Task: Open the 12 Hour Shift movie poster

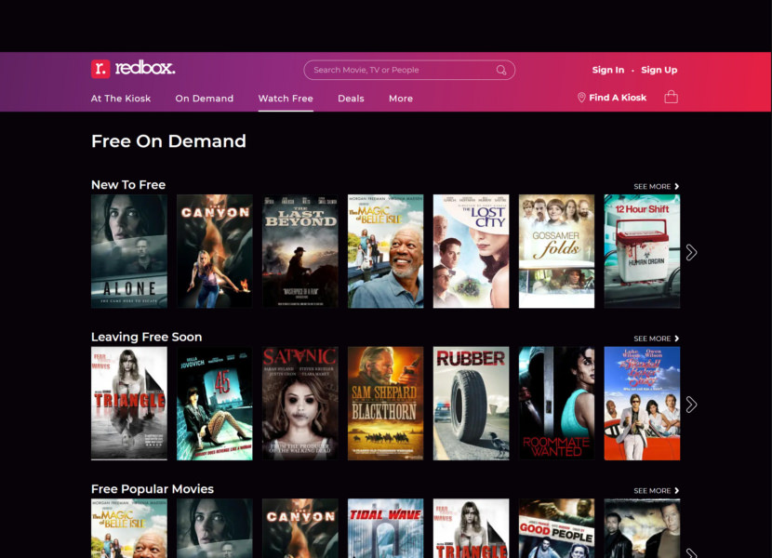Action: (642, 250)
